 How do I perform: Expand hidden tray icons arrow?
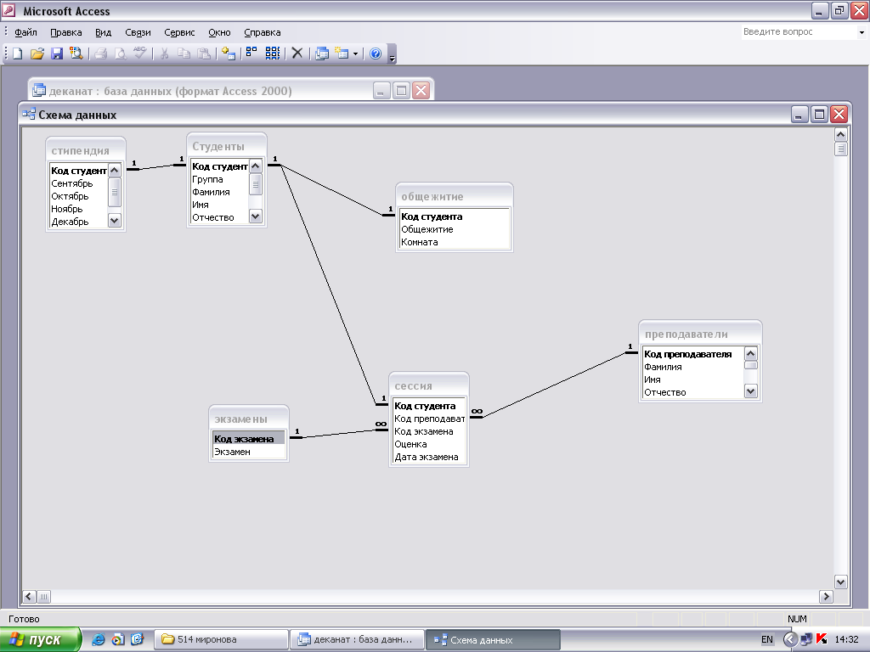click(x=789, y=639)
